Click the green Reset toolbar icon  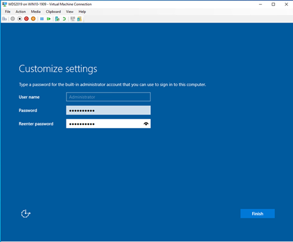(x=49, y=19)
